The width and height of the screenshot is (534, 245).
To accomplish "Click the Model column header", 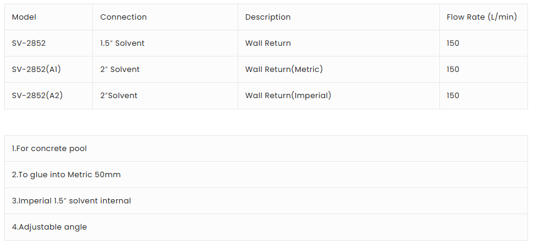I will coord(24,17).
